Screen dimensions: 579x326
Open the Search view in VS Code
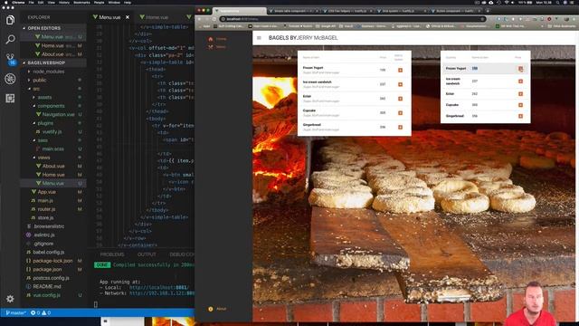pyautogui.click(x=10, y=39)
